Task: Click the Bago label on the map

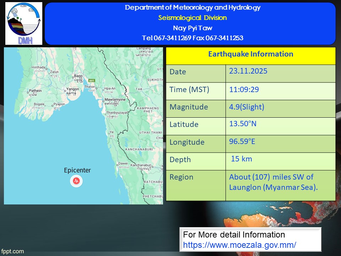Action: click(78, 76)
